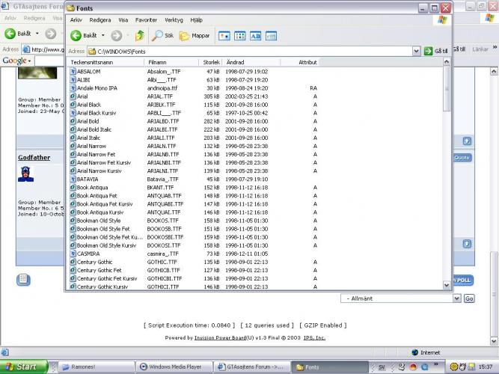This screenshot has height=374, width=499.
Task: Select the Andale Mono IPA font file
Action: (95, 88)
